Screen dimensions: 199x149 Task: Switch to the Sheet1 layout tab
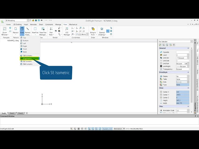click(12, 113)
